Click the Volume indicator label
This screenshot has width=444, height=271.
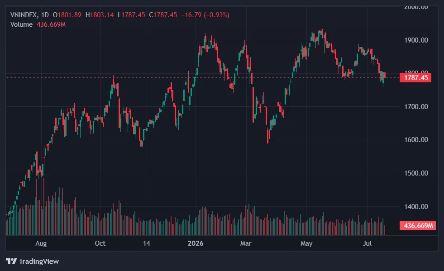(x=22, y=24)
